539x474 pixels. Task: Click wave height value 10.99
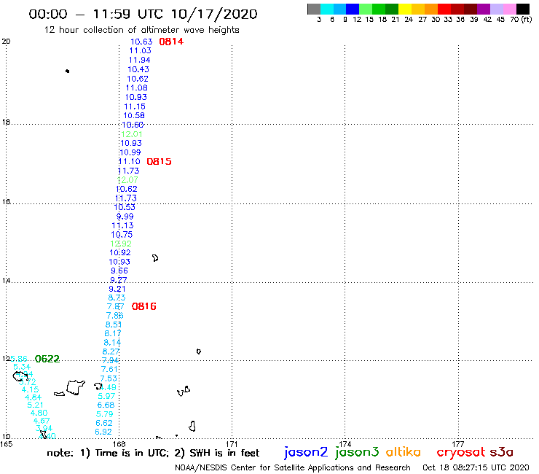point(130,152)
